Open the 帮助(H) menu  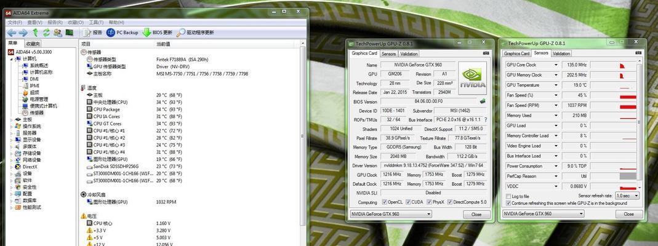click(x=116, y=22)
